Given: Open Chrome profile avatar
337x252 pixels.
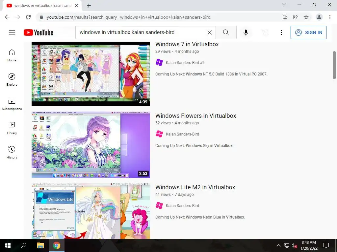Looking at the screenshot, I should pyautogui.click(x=319, y=17).
